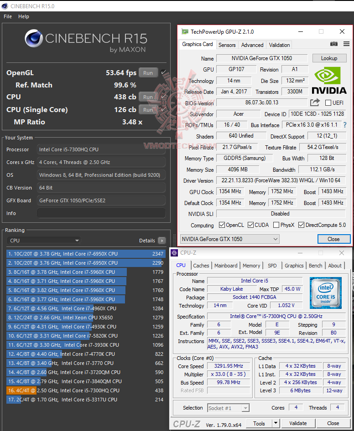Click the Bus Interface question mark icon
Screen dimensions: 354x431
[x=345, y=125]
